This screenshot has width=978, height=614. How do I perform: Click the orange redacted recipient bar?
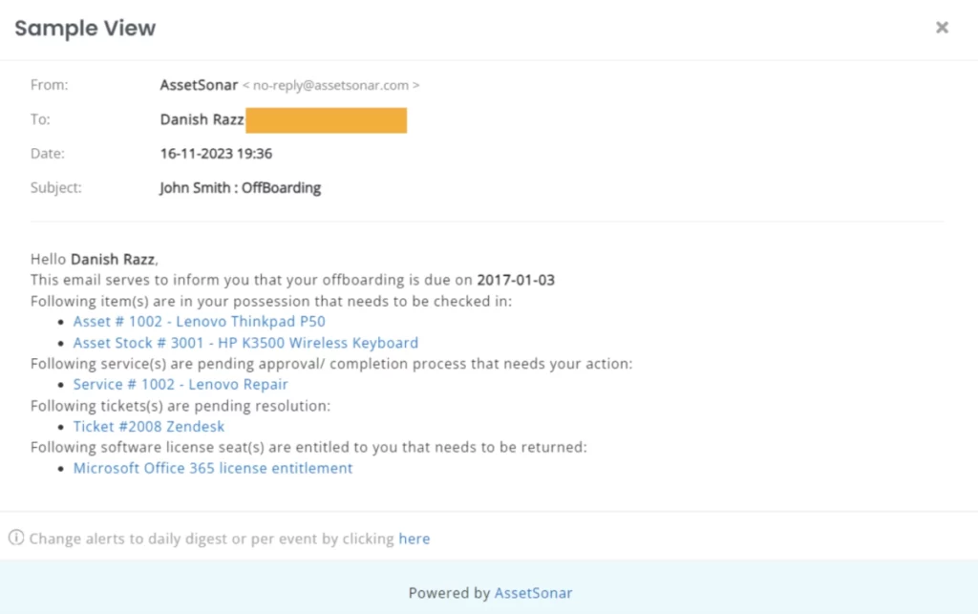pos(326,120)
